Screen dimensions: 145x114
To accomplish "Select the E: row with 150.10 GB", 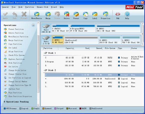I will (94, 65).
